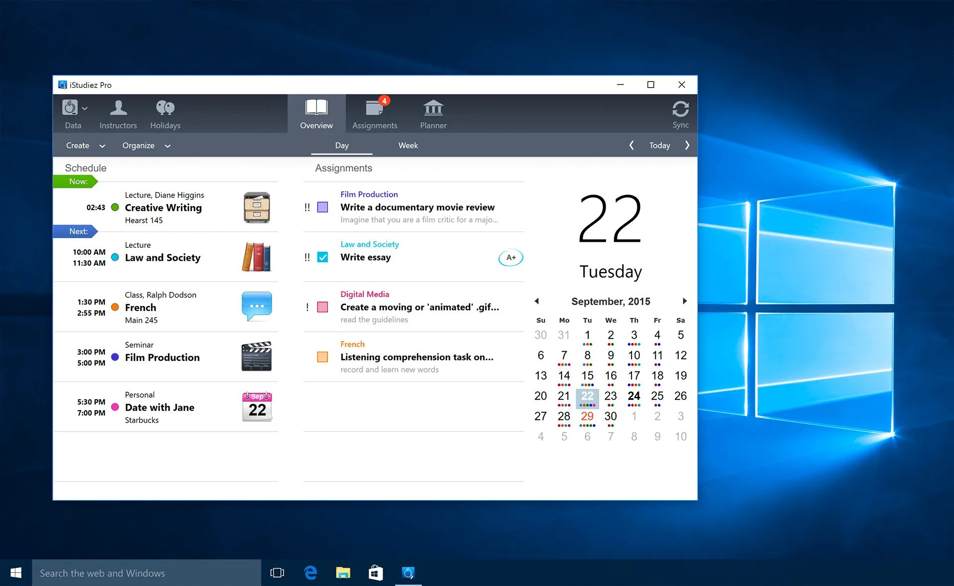
Task: Switch to the Overview book tab
Action: pos(317,114)
